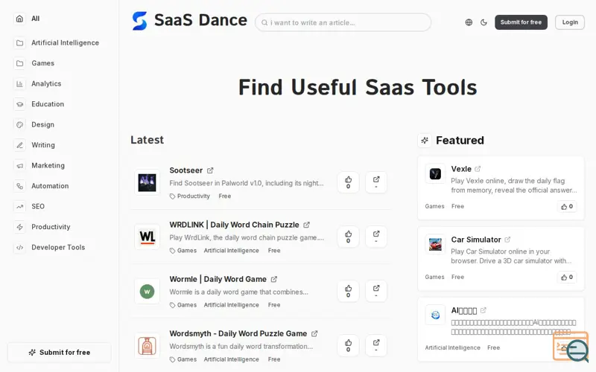Upvote Wormle Daily Word Game

(x=348, y=291)
